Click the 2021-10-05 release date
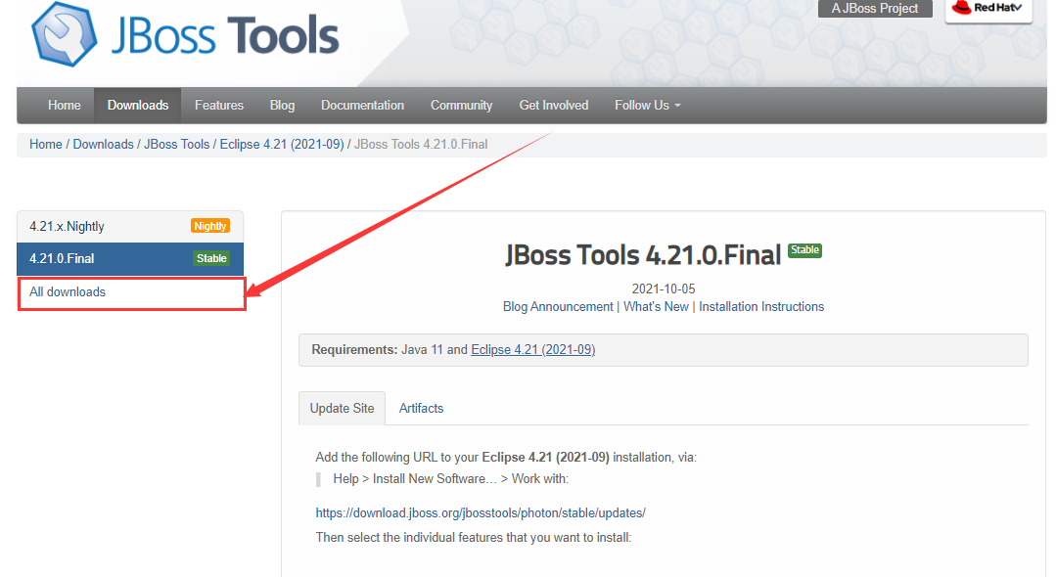This screenshot has height=577, width=1056. [x=664, y=288]
